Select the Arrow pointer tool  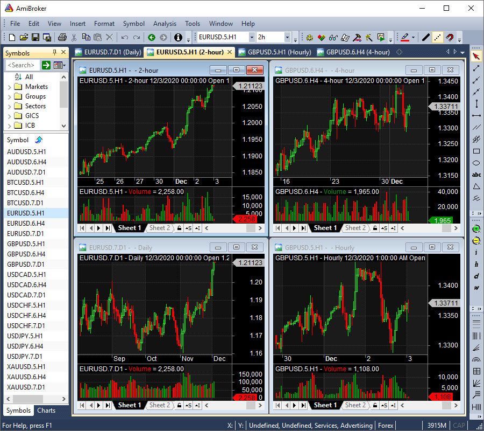(476, 56)
